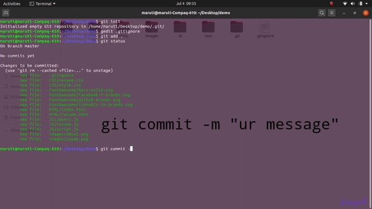The image size is (372, 209).
Task: Select the '.gitignore' file behind terminal
Action: pos(265,30)
